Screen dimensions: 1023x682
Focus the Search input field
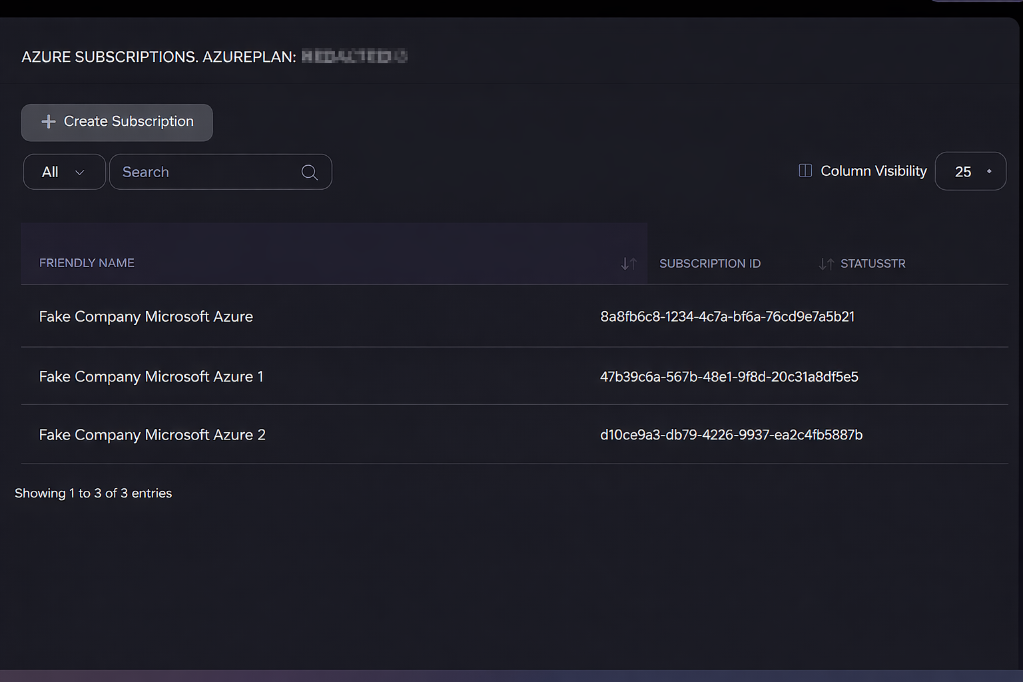220,172
